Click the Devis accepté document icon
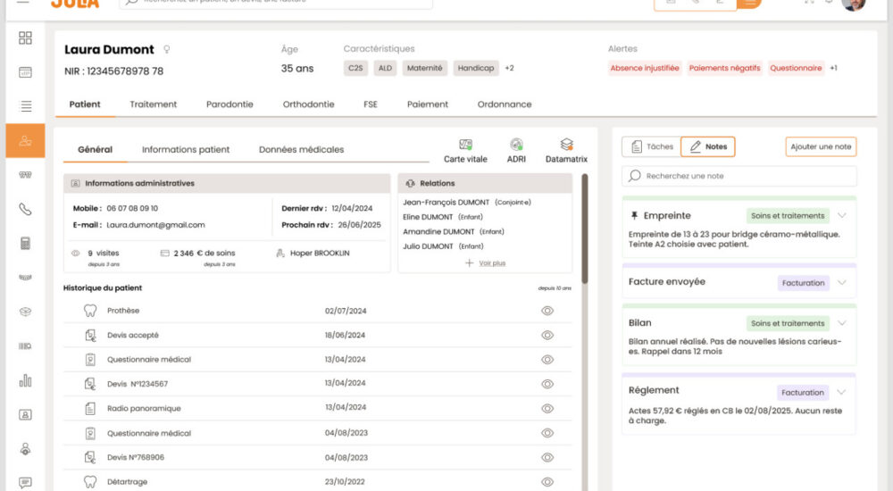The image size is (893, 491). [90, 336]
